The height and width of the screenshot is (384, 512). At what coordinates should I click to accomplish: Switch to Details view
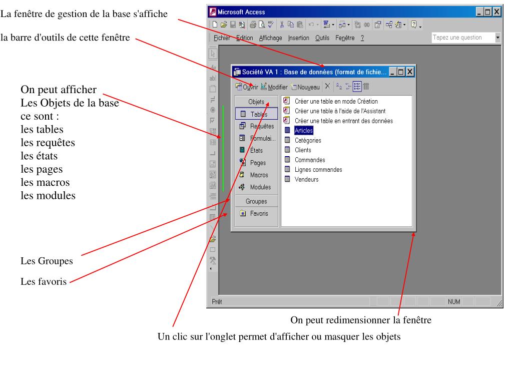coord(366,87)
